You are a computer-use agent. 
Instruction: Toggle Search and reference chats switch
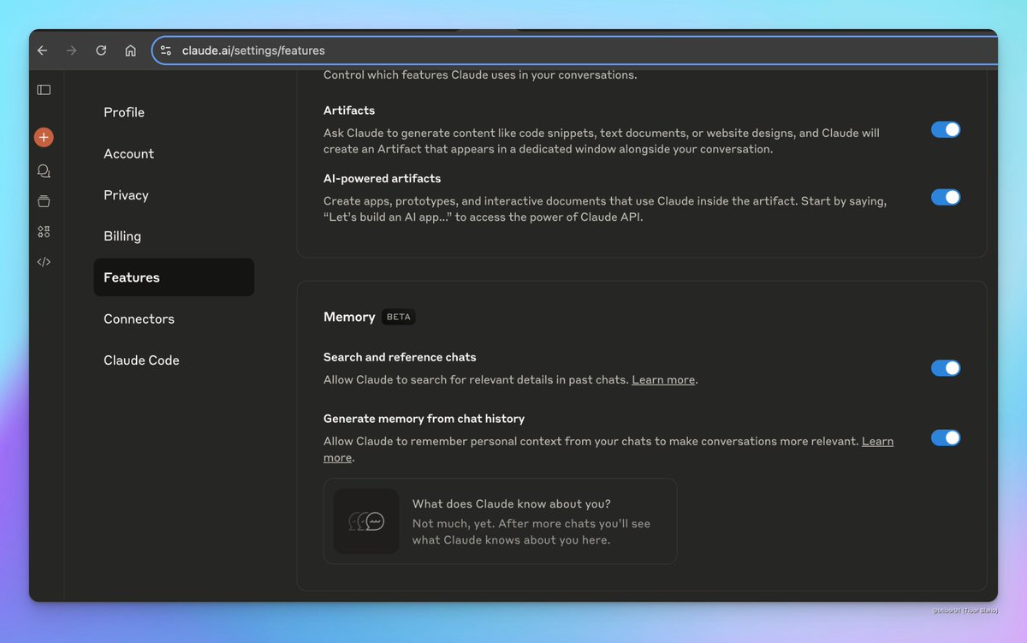tap(946, 368)
